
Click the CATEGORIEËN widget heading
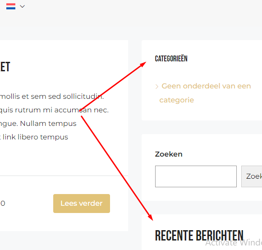[x=171, y=59]
